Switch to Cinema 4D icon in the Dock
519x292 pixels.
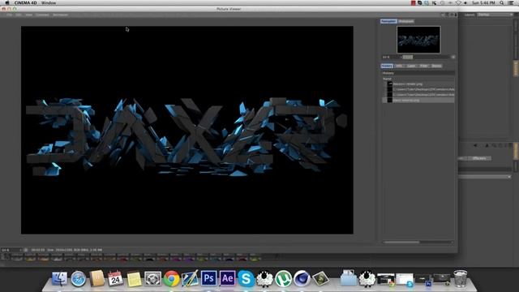pos(302,279)
